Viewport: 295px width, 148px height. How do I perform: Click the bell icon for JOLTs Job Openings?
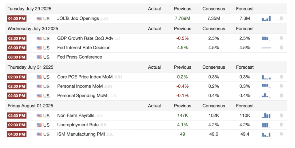[281, 18]
